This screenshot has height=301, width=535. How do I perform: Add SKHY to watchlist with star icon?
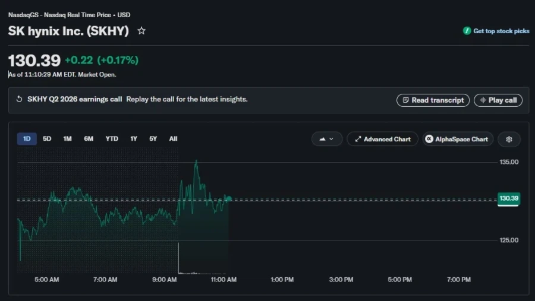[141, 31]
